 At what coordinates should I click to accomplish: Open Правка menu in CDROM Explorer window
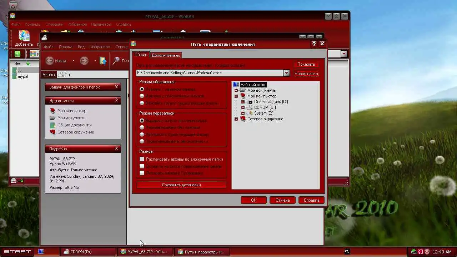65,47
